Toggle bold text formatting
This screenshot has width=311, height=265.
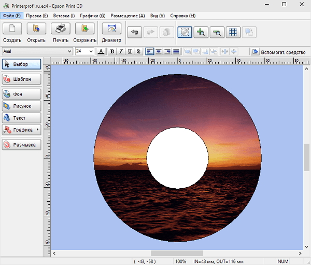(x=112, y=51)
